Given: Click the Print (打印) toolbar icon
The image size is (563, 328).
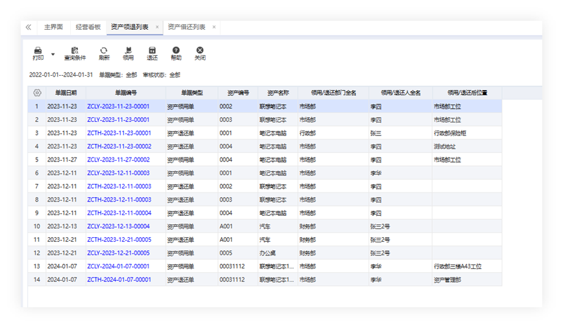Looking at the screenshot, I should pos(38,51).
